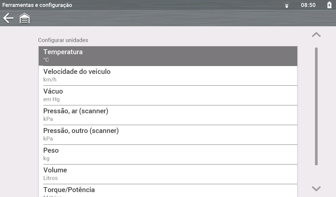Open the Volume Litros setting
The width and height of the screenshot is (336, 197).
168,174
